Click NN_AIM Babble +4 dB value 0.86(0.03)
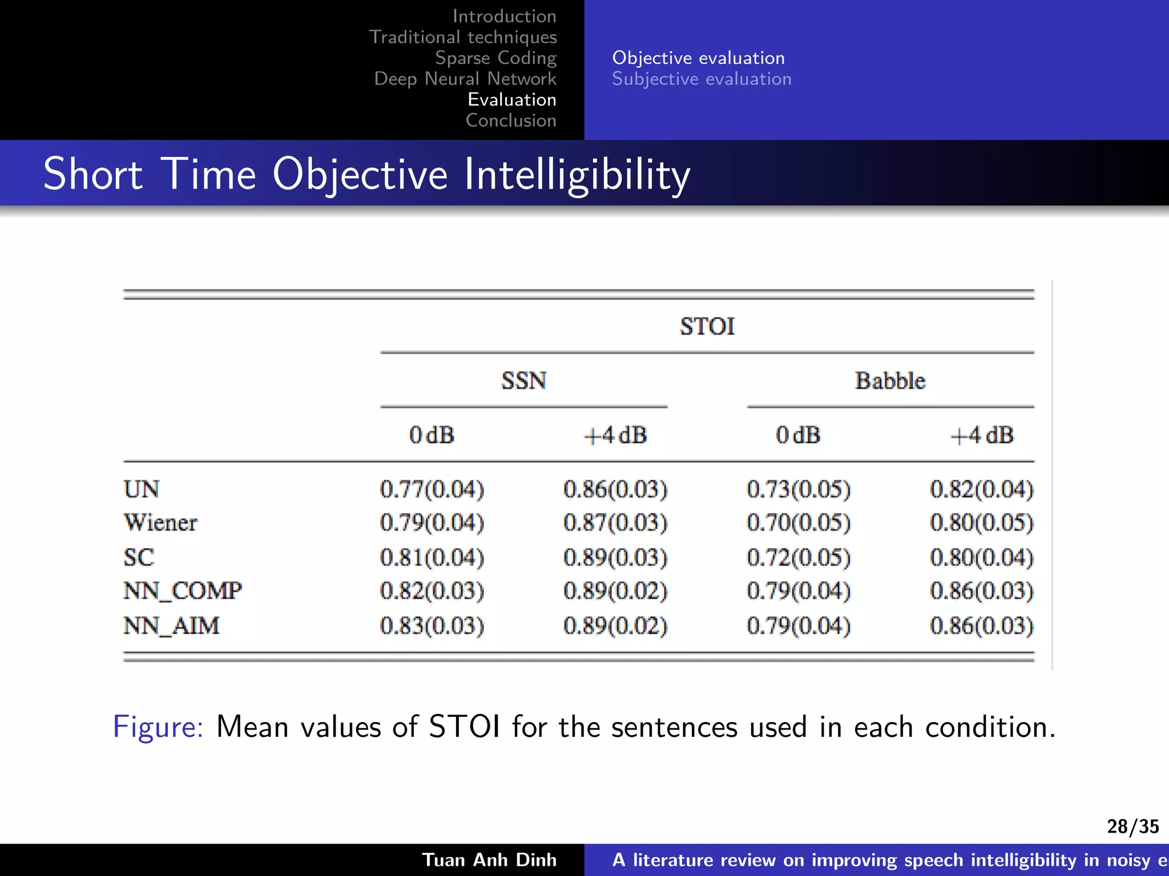 (x=982, y=626)
